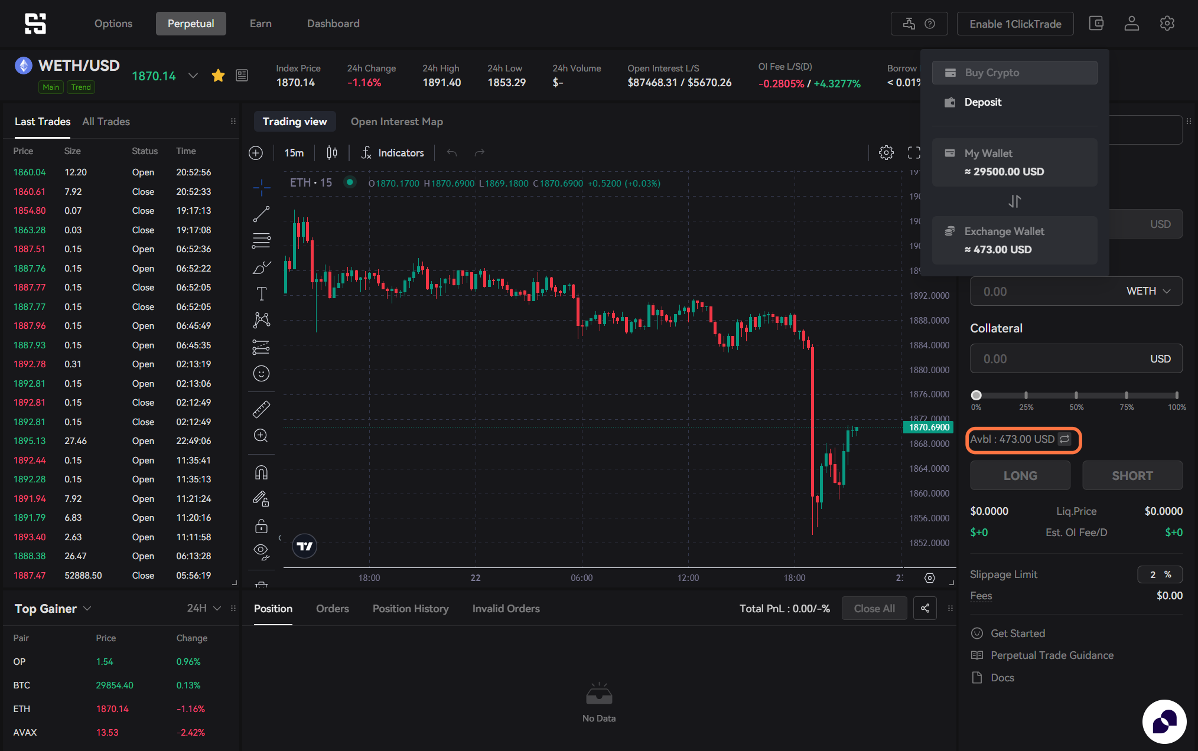Select the crosshair cursor tool

(x=261, y=188)
